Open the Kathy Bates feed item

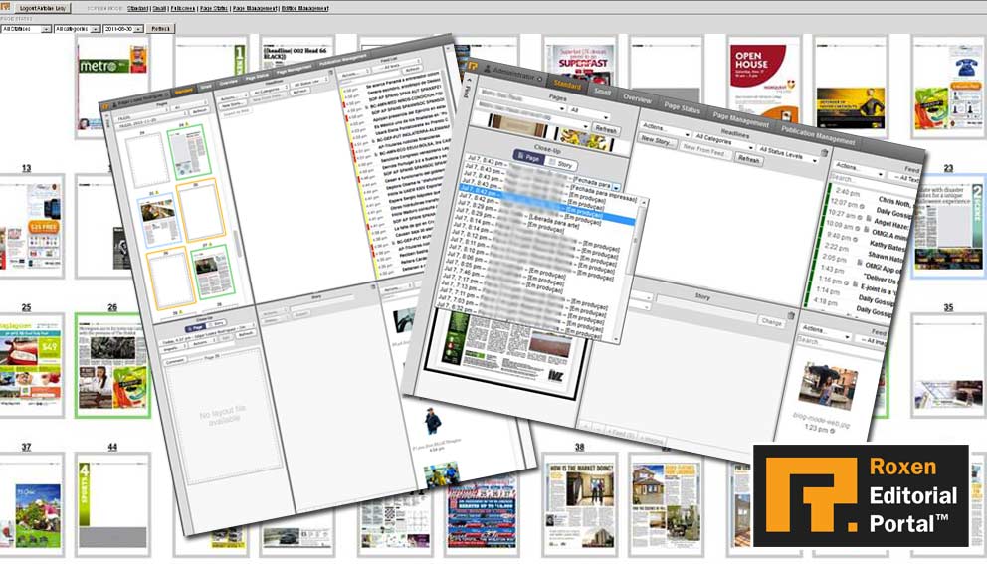(887, 246)
